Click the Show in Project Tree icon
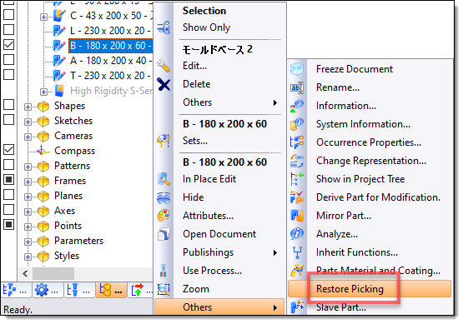 click(297, 179)
